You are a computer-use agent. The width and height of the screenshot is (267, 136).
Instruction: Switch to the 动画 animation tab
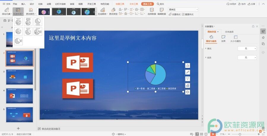coord(49,4)
